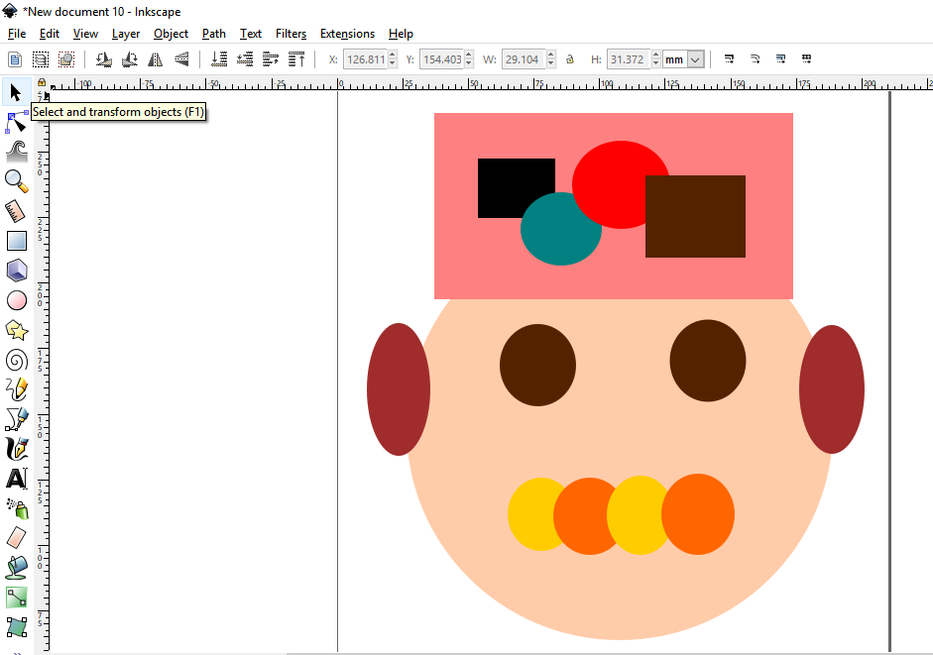This screenshot has width=933, height=655.
Task: Select the Zoom tool magnifier
Action: 16,180
